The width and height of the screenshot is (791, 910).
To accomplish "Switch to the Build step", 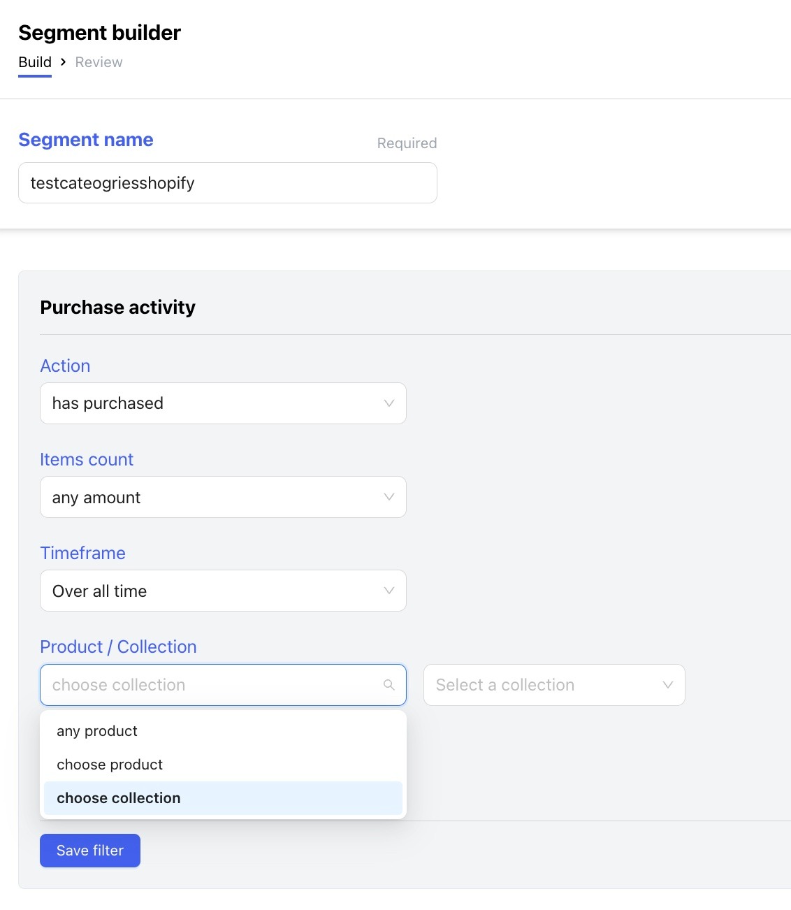I will [x=35, y=62].
